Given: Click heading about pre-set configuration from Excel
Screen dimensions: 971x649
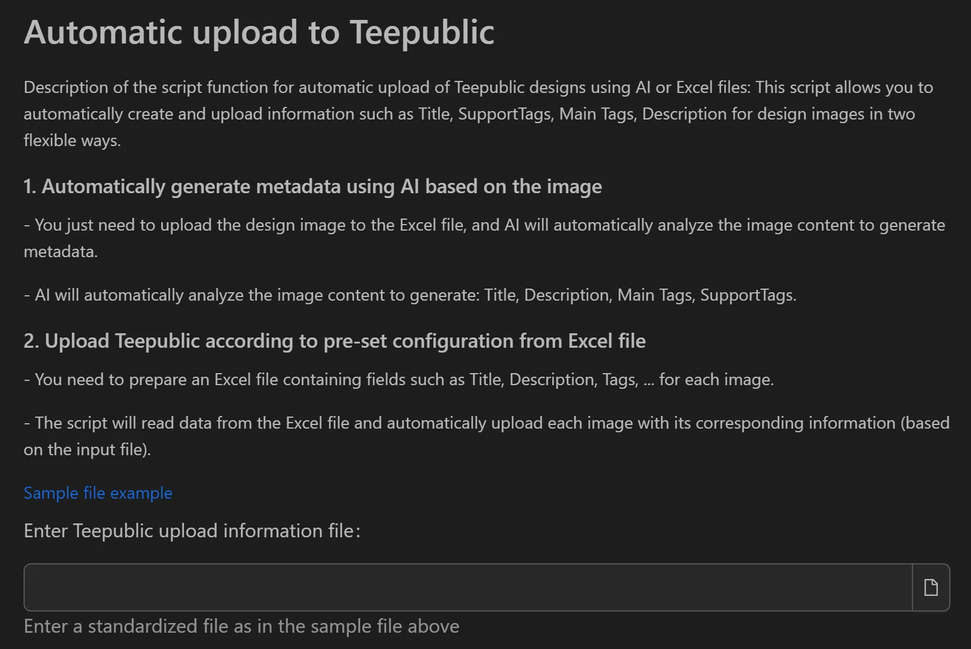Looking at the screenshot, I should [x=334, y=341].
